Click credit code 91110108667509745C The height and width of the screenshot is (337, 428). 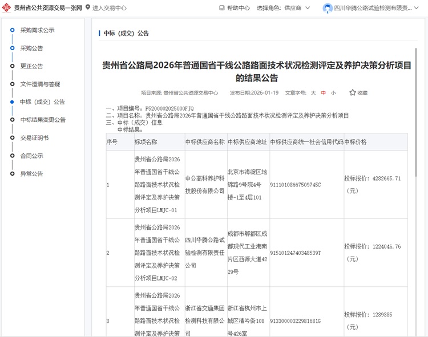296,185
